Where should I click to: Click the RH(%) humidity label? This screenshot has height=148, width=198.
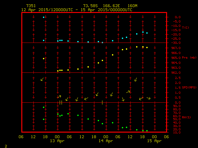[x=186, y=117]
